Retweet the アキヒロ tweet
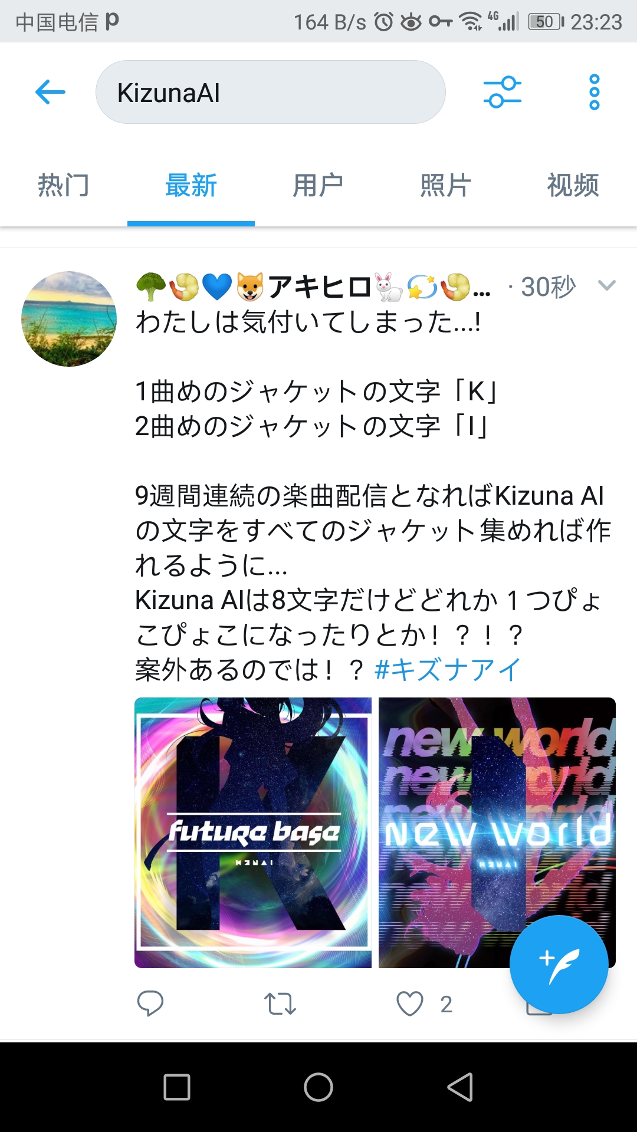Viewport: 637px width, 1132px height. [280, 1003]
